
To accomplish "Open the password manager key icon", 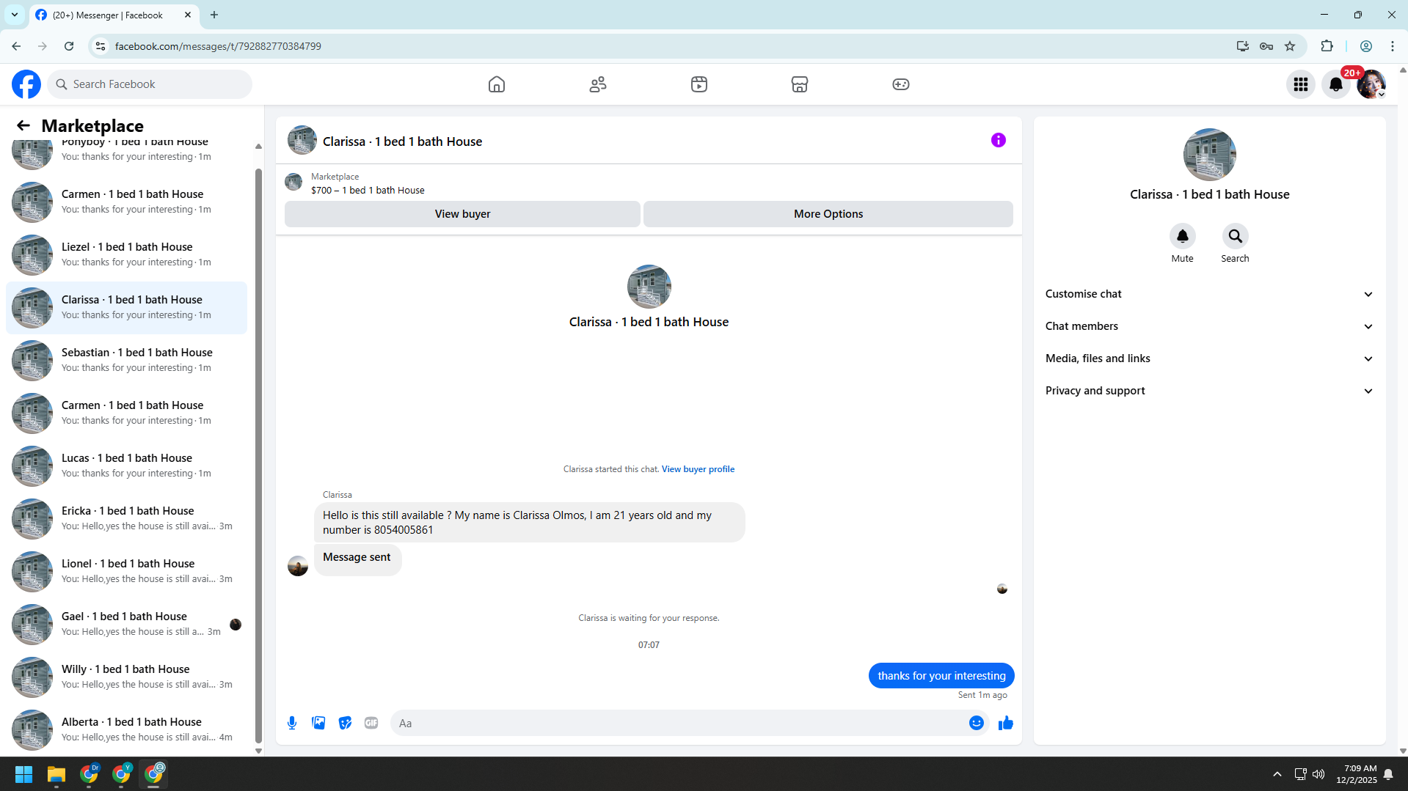I will coord(1266,46).
